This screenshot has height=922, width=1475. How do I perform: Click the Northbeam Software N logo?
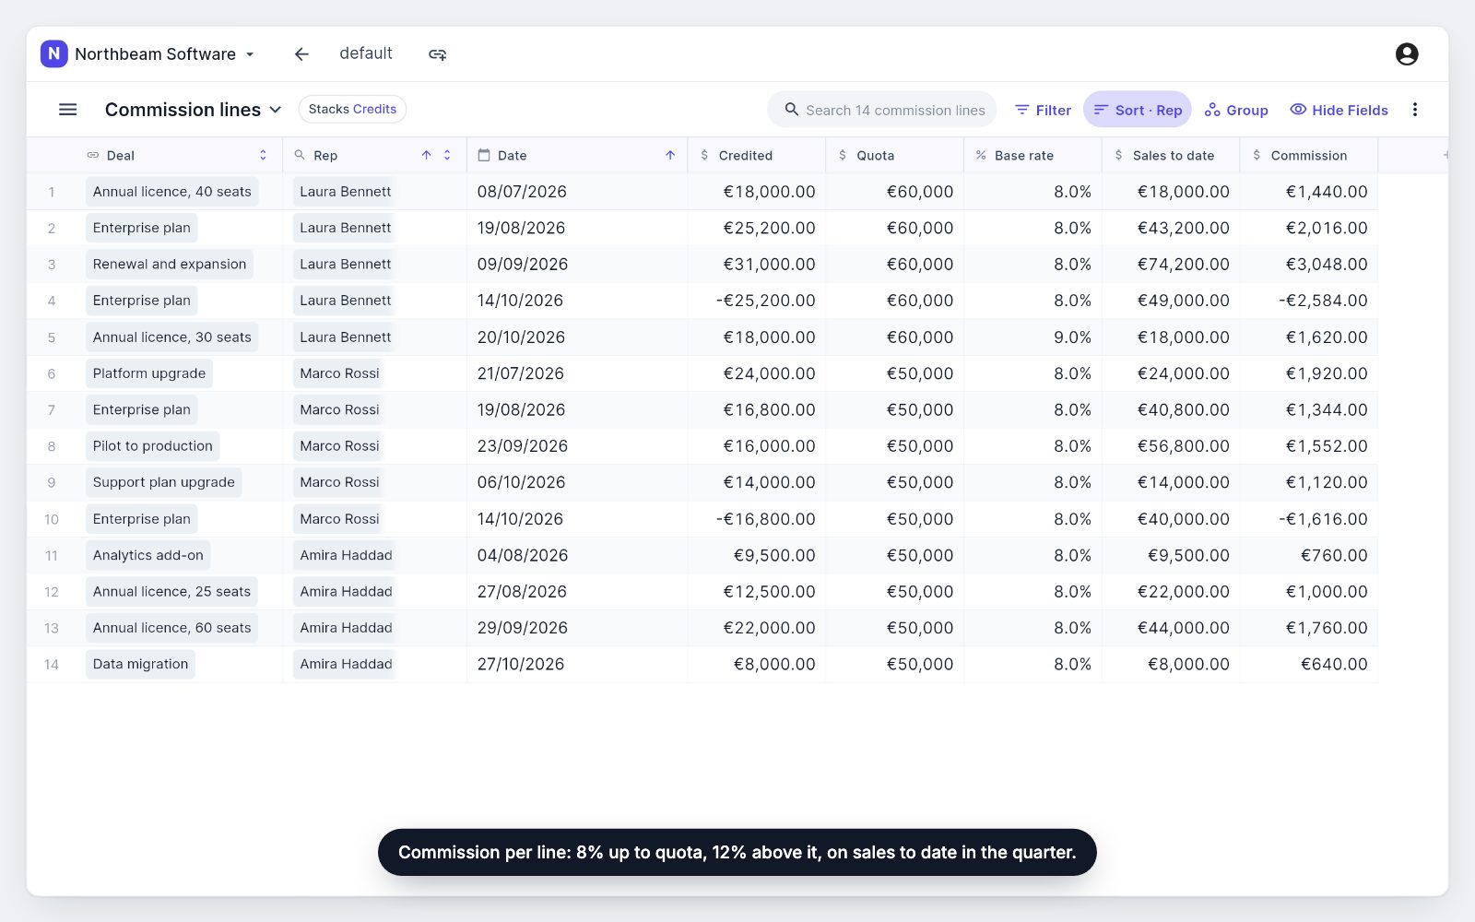pyautogui.click(x=54, y=53)
